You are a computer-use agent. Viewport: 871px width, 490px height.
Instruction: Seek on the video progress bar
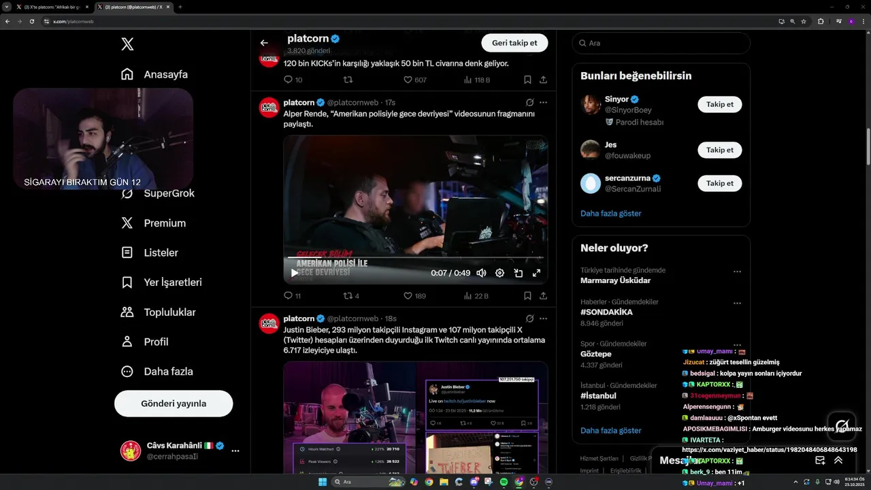[415, 258]
